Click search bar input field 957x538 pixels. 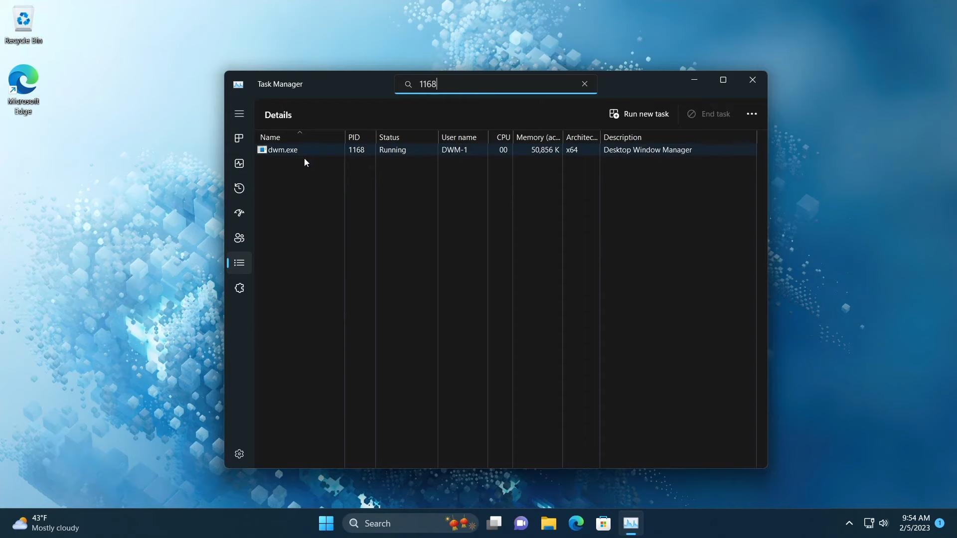495,83
